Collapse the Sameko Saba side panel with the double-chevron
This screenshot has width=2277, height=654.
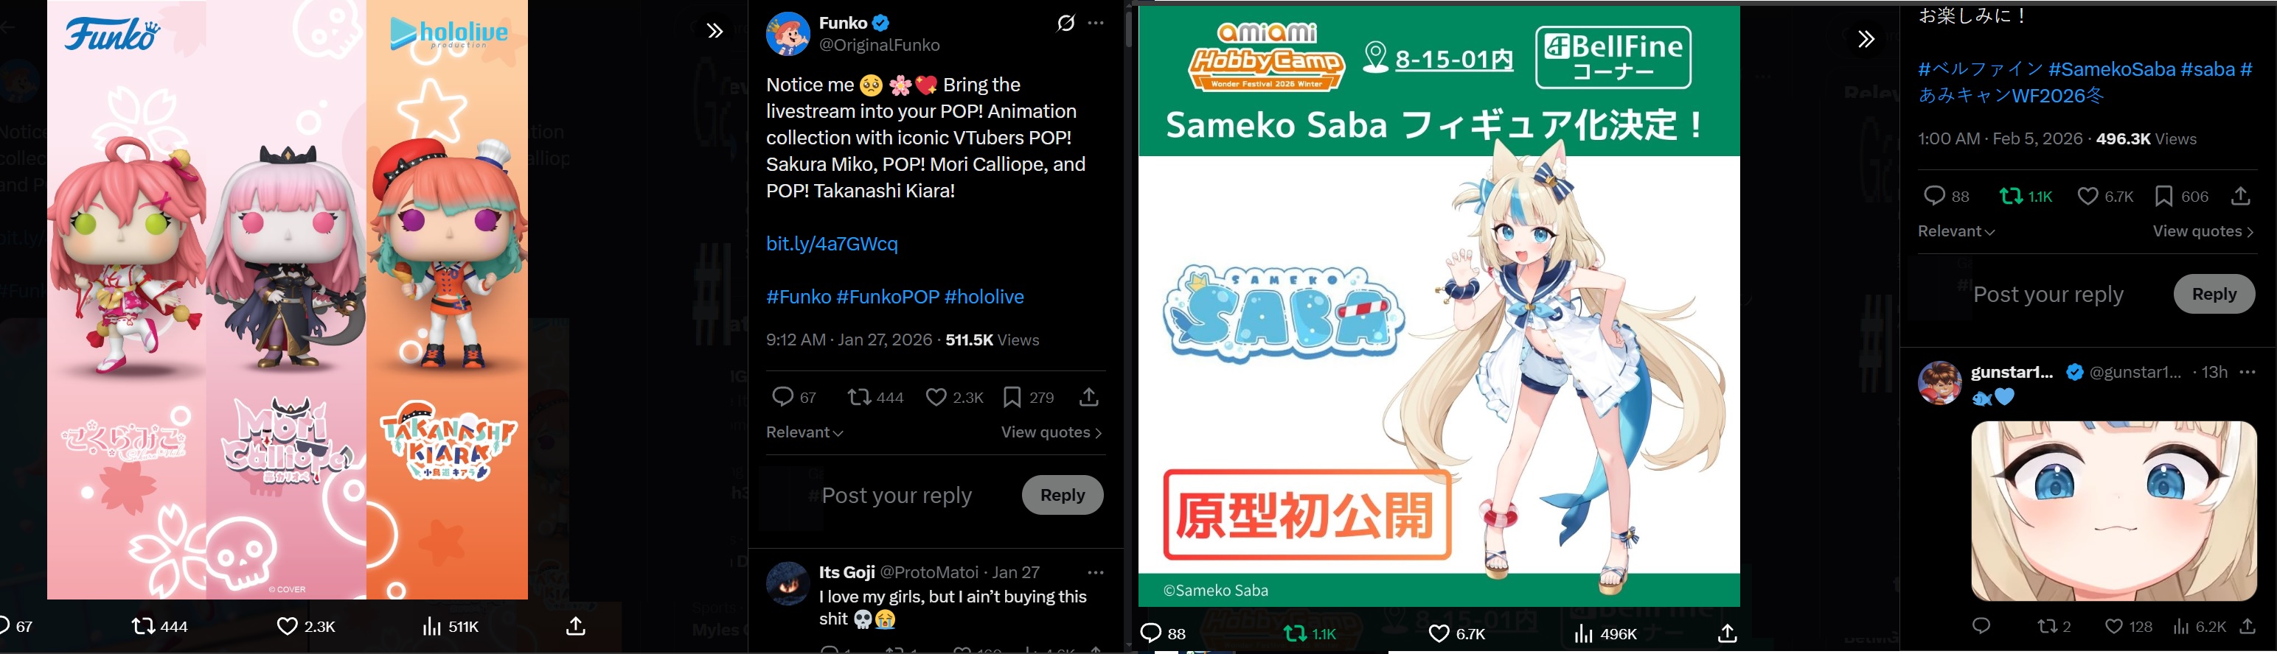1866,40
